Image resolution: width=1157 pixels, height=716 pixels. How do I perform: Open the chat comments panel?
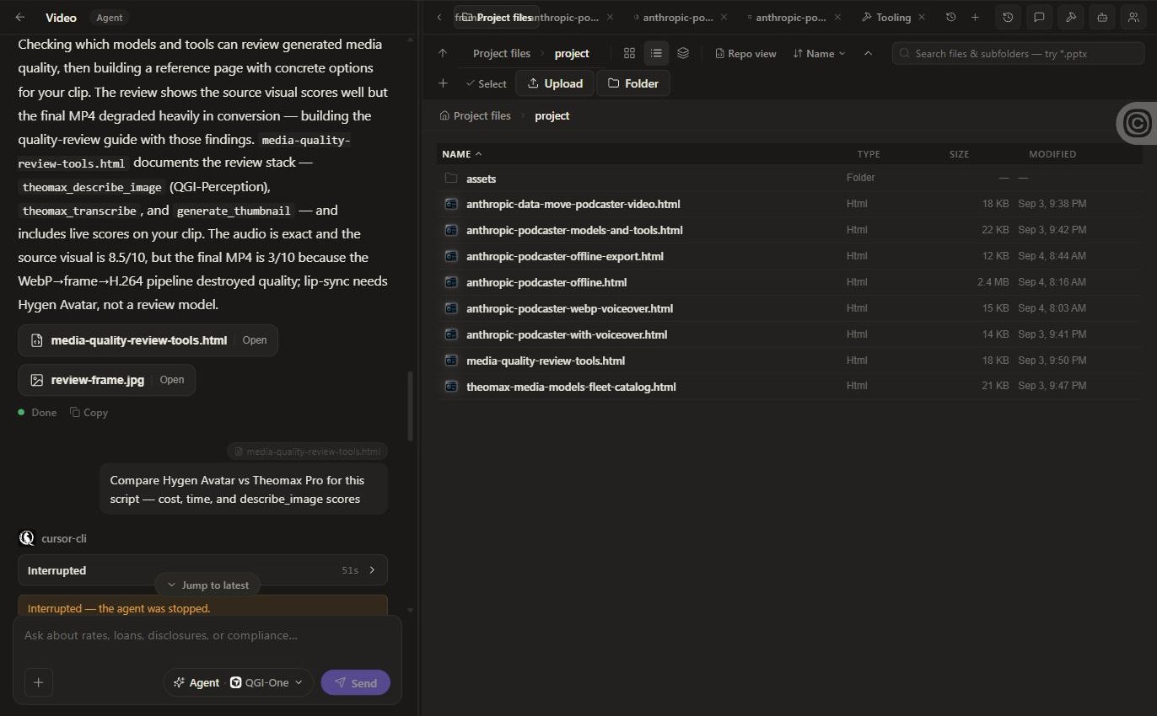pyautogui.click(x=1039, y=18)
